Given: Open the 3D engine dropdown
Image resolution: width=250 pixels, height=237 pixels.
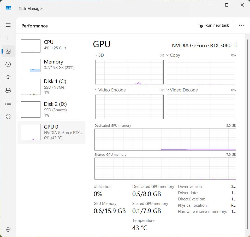Looking at the screenshot, I should point(99,55).
